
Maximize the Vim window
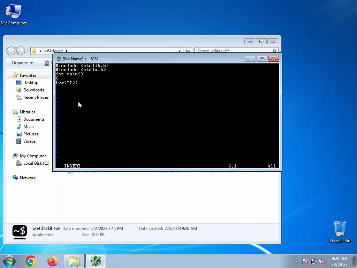click(262, 59)
